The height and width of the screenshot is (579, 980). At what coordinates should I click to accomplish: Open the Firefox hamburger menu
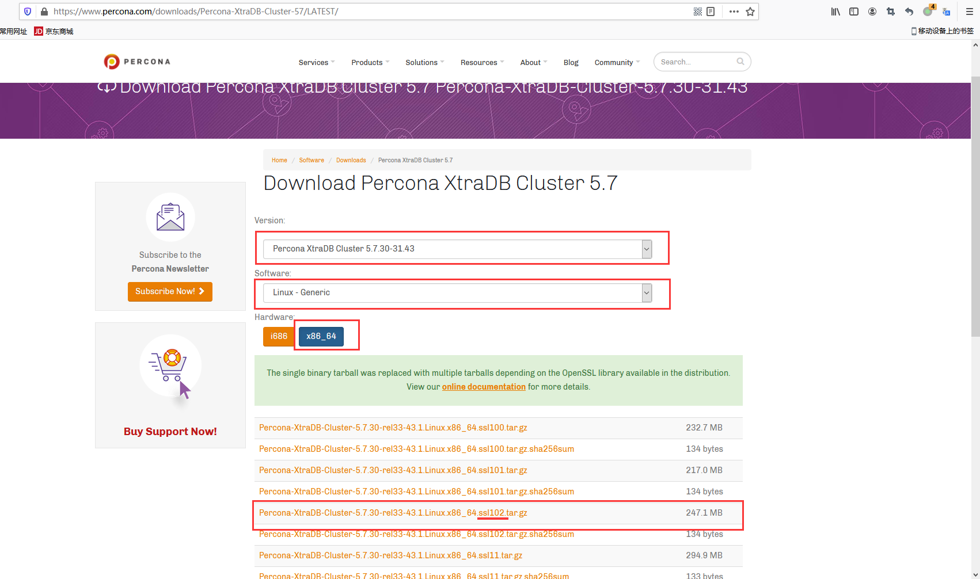click(x=969, y=12)
